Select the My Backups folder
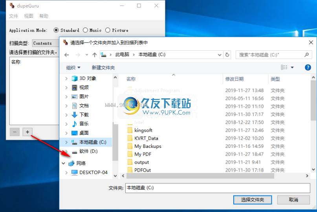317x212 pixels. coord(148,146)
